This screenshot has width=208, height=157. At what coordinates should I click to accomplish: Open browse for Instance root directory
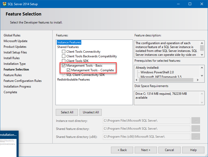pyautogui.click(x=196, y=121)
